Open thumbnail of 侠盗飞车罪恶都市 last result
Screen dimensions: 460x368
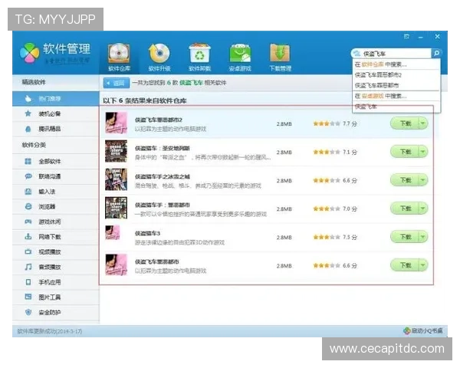click(x=117, y=264)
